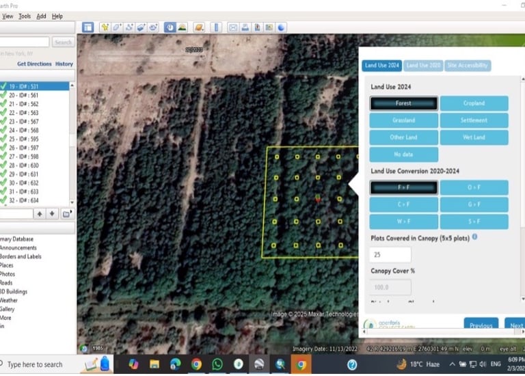Open Microsoft Edge from the taskbar

click(176, 364)
